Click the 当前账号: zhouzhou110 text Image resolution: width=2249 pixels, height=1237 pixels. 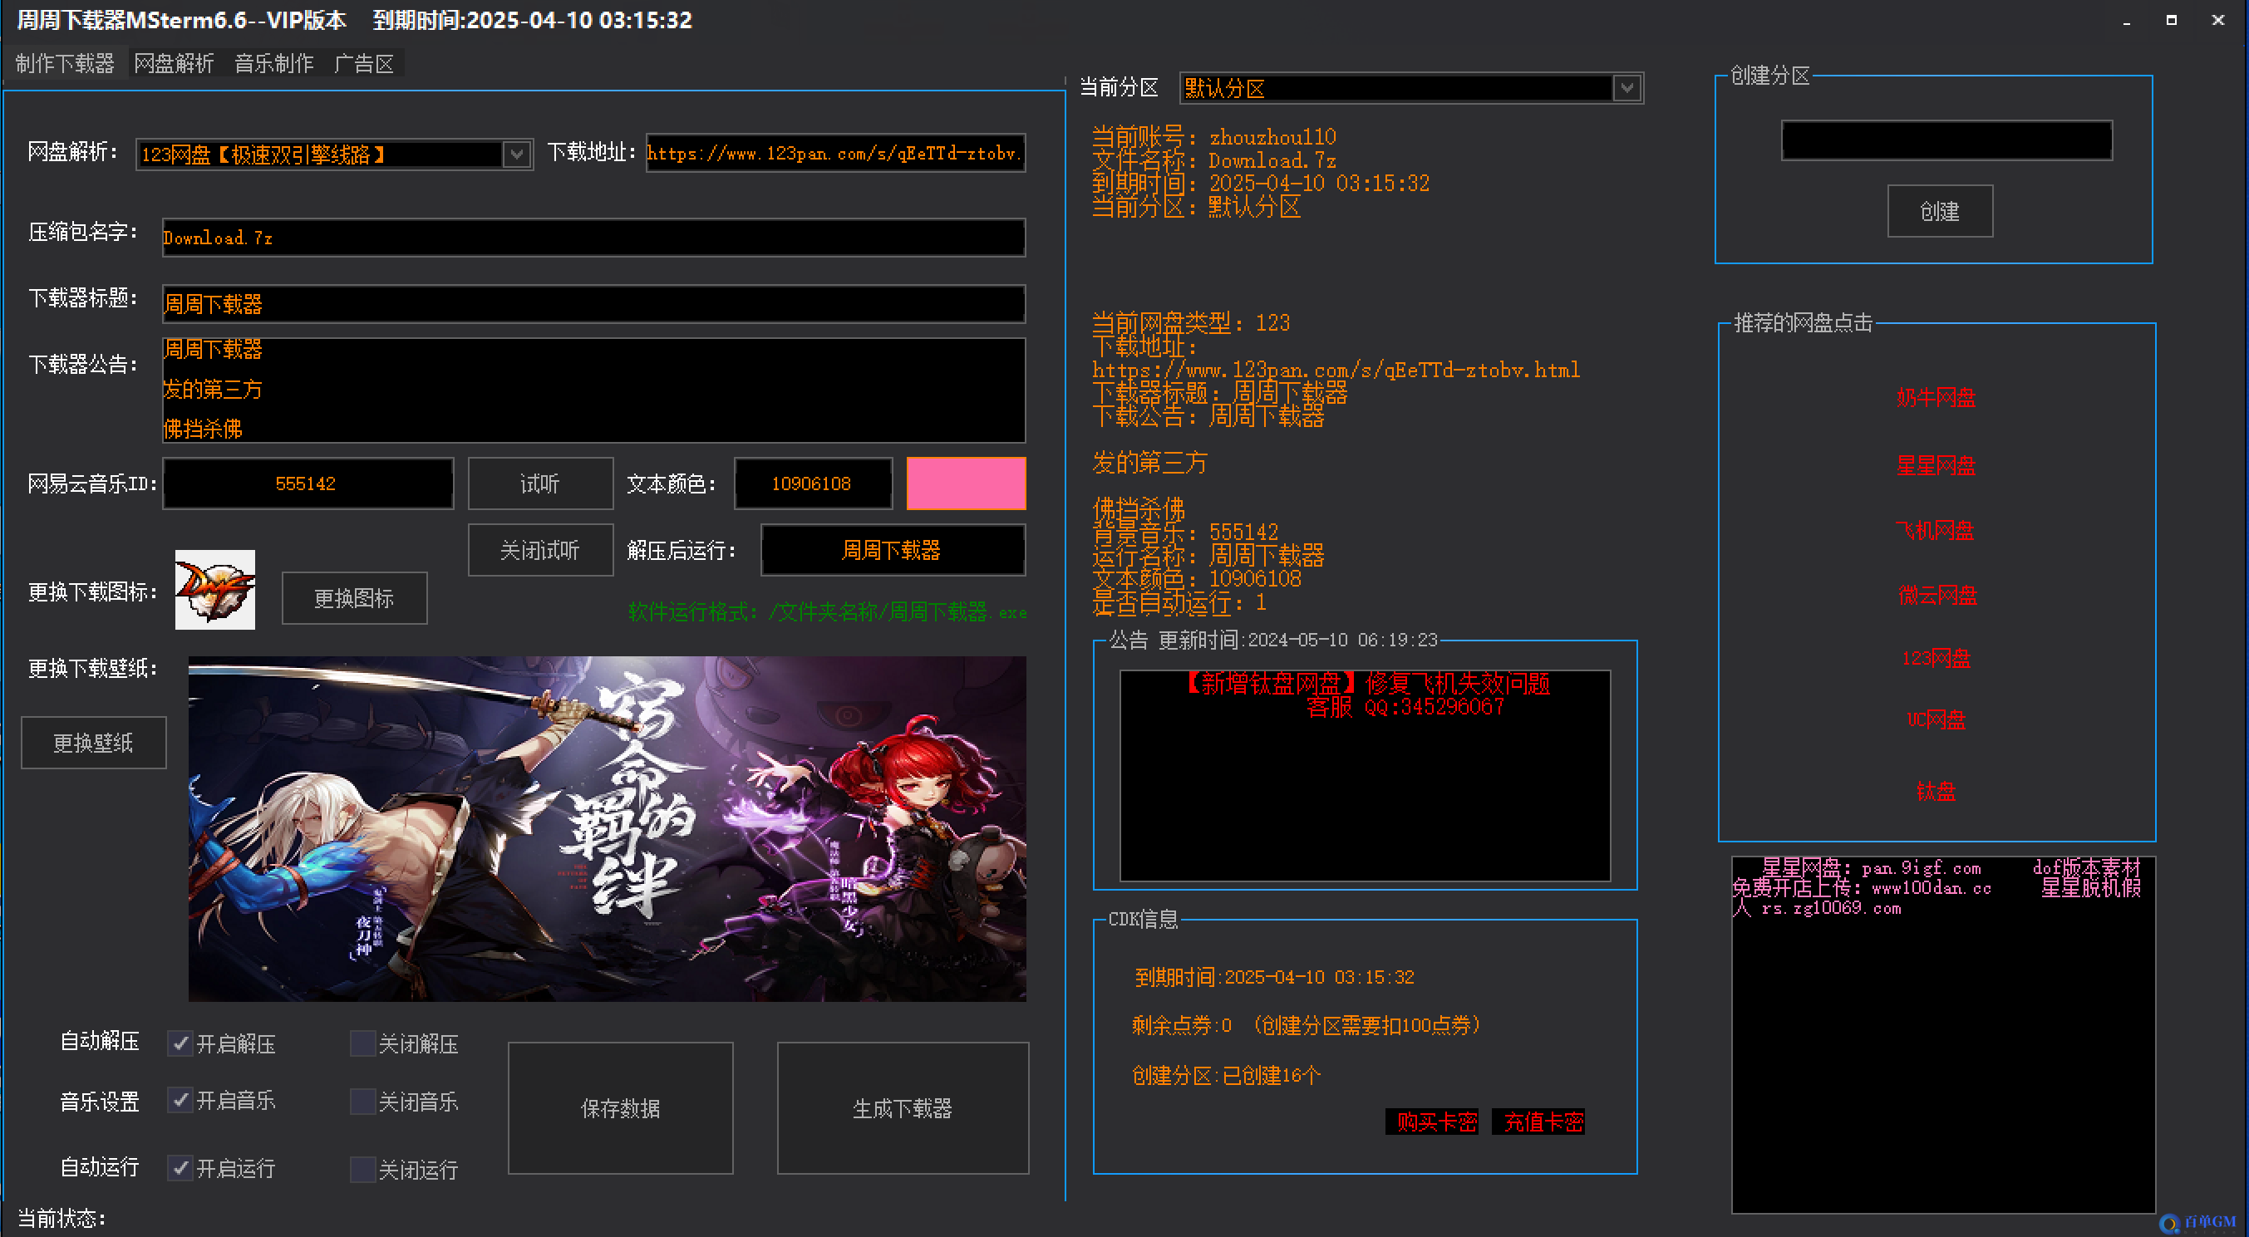[1214, 137]
